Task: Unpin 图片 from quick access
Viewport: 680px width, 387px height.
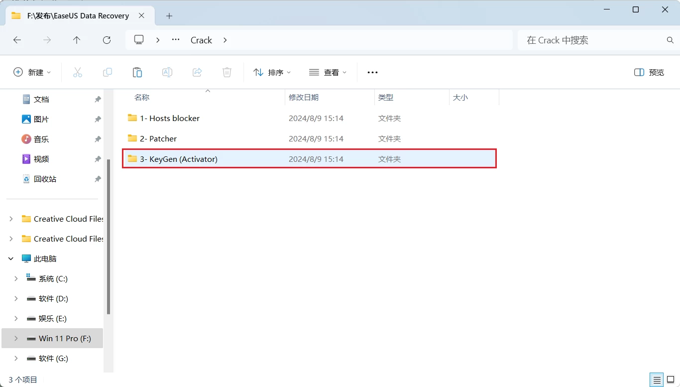Action: click(x=98, y=119)
